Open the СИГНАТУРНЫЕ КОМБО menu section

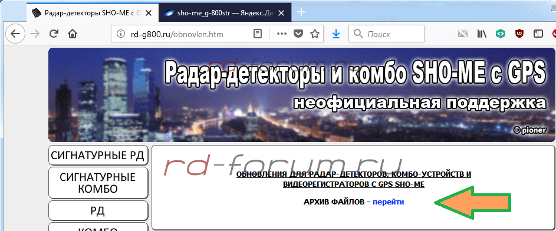98,183
